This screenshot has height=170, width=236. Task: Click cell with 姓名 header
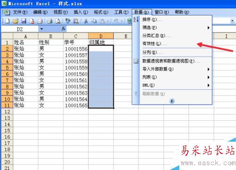25,42
